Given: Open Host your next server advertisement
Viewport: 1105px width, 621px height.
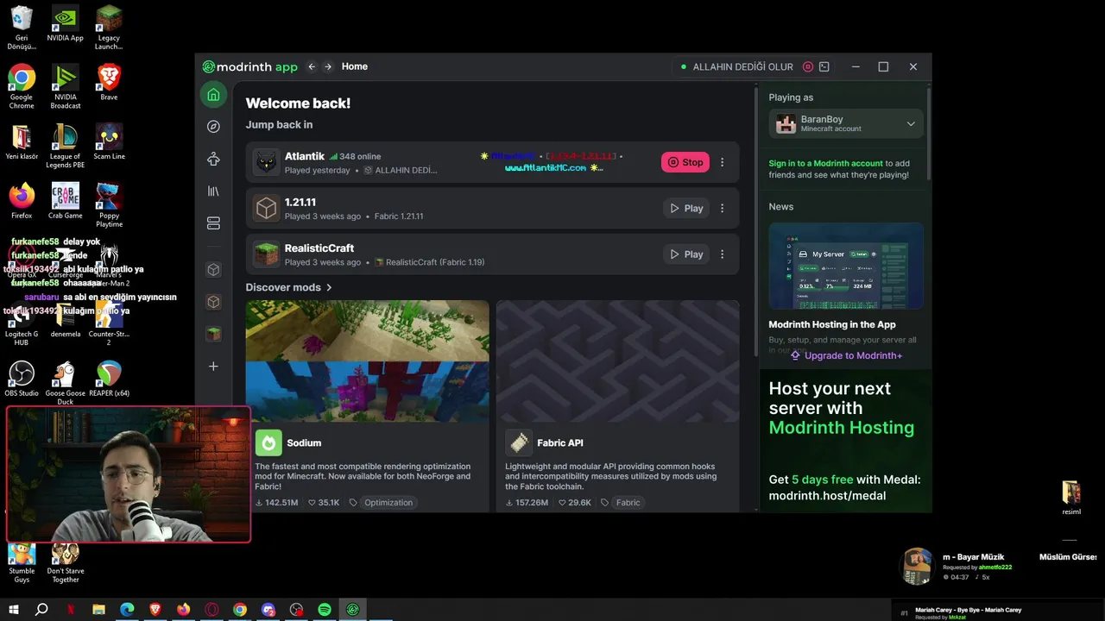Looking at the screenshot, I should [846, 442].
